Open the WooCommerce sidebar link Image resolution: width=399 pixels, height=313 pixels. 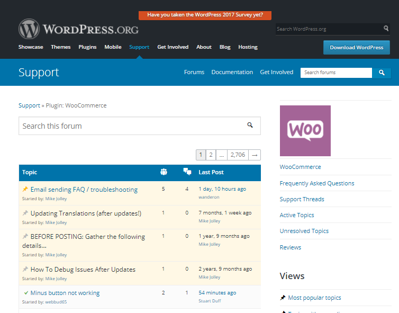(x=300, y=167)
